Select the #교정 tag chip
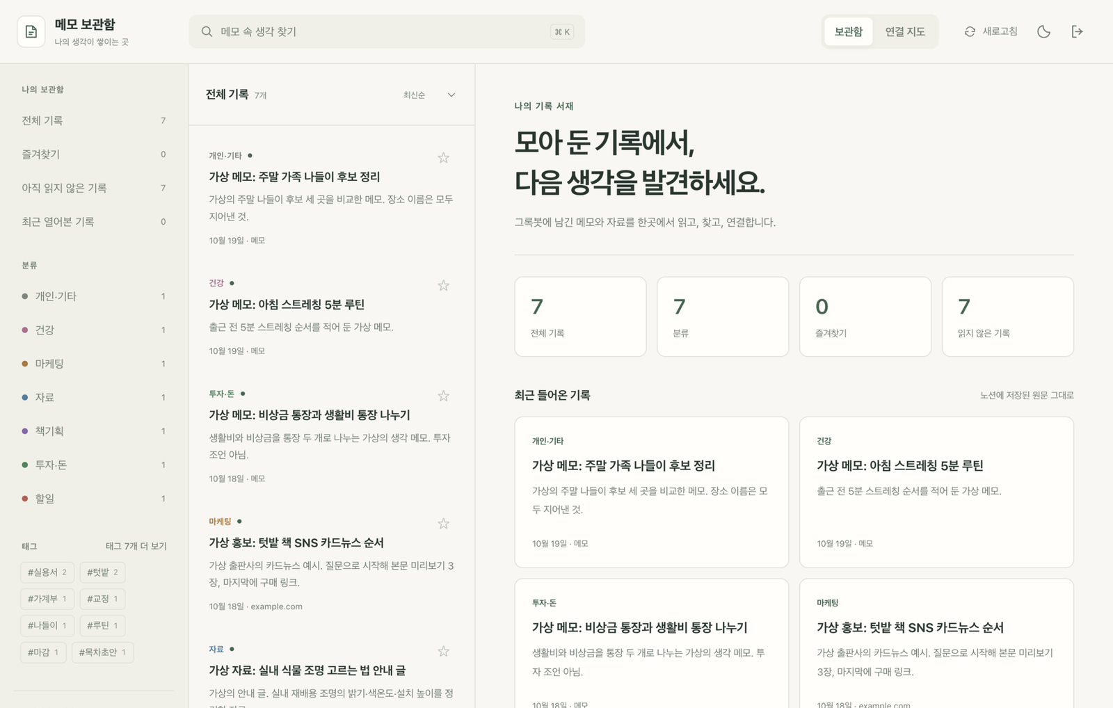 point(102,599)
